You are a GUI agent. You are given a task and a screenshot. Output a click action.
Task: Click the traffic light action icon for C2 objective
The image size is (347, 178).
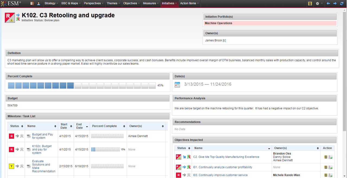(x=326, y=157)
